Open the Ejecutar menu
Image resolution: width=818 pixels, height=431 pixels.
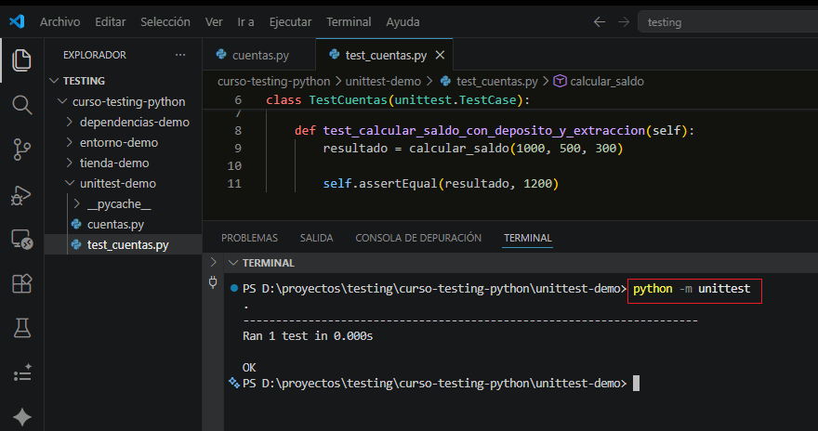(290, 22)
